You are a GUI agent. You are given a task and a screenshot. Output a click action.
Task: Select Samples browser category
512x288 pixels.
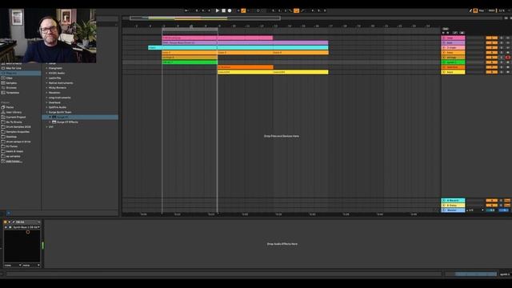(11, 83)
